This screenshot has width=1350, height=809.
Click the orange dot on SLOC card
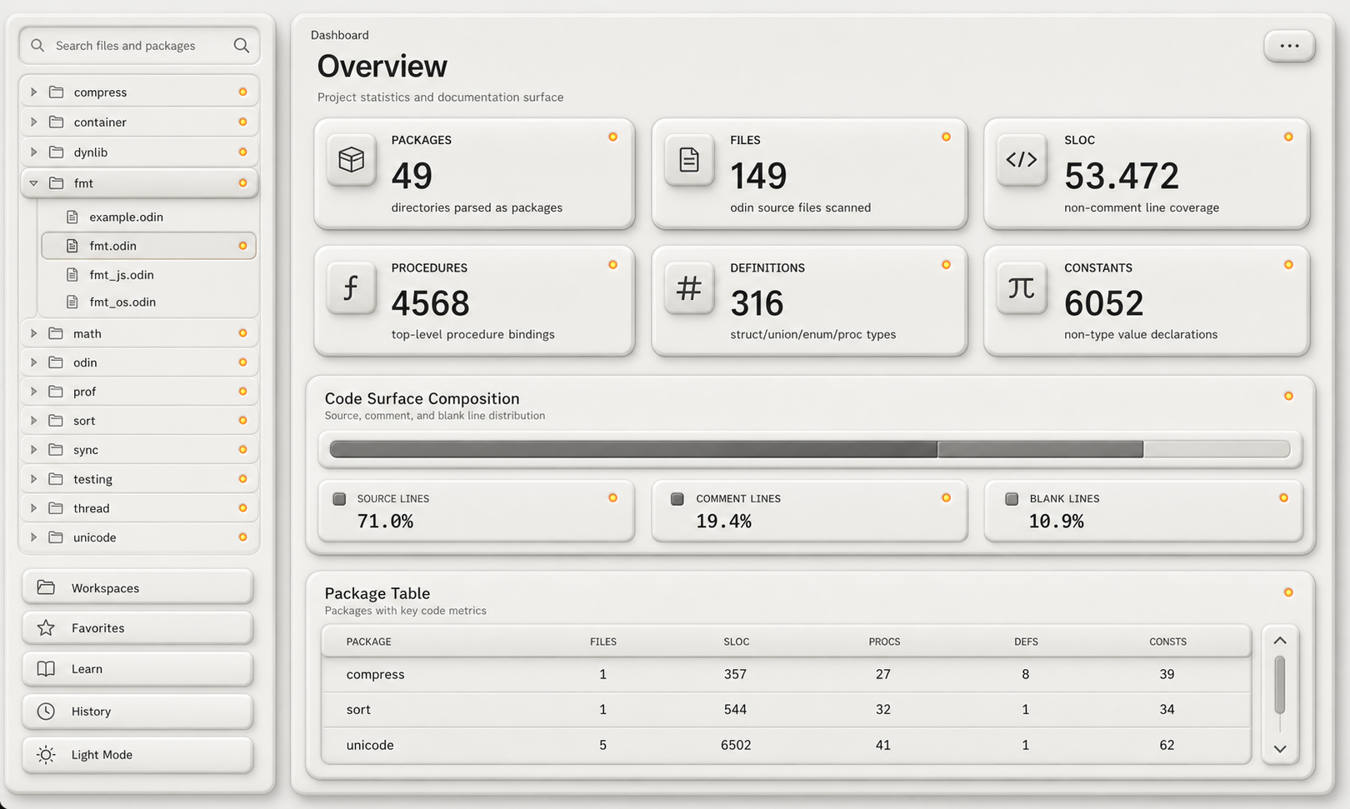pyautogui.click(x=1288, y=137)
